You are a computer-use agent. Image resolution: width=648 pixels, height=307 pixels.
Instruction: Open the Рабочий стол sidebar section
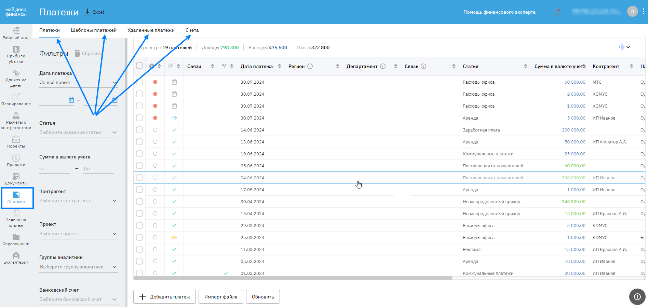click(16, 33)
